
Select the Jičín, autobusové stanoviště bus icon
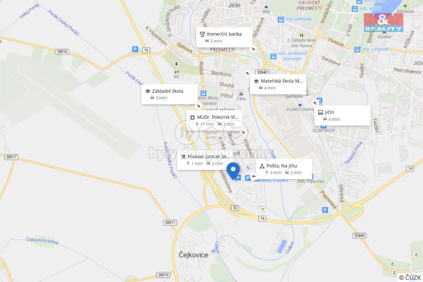273,56
